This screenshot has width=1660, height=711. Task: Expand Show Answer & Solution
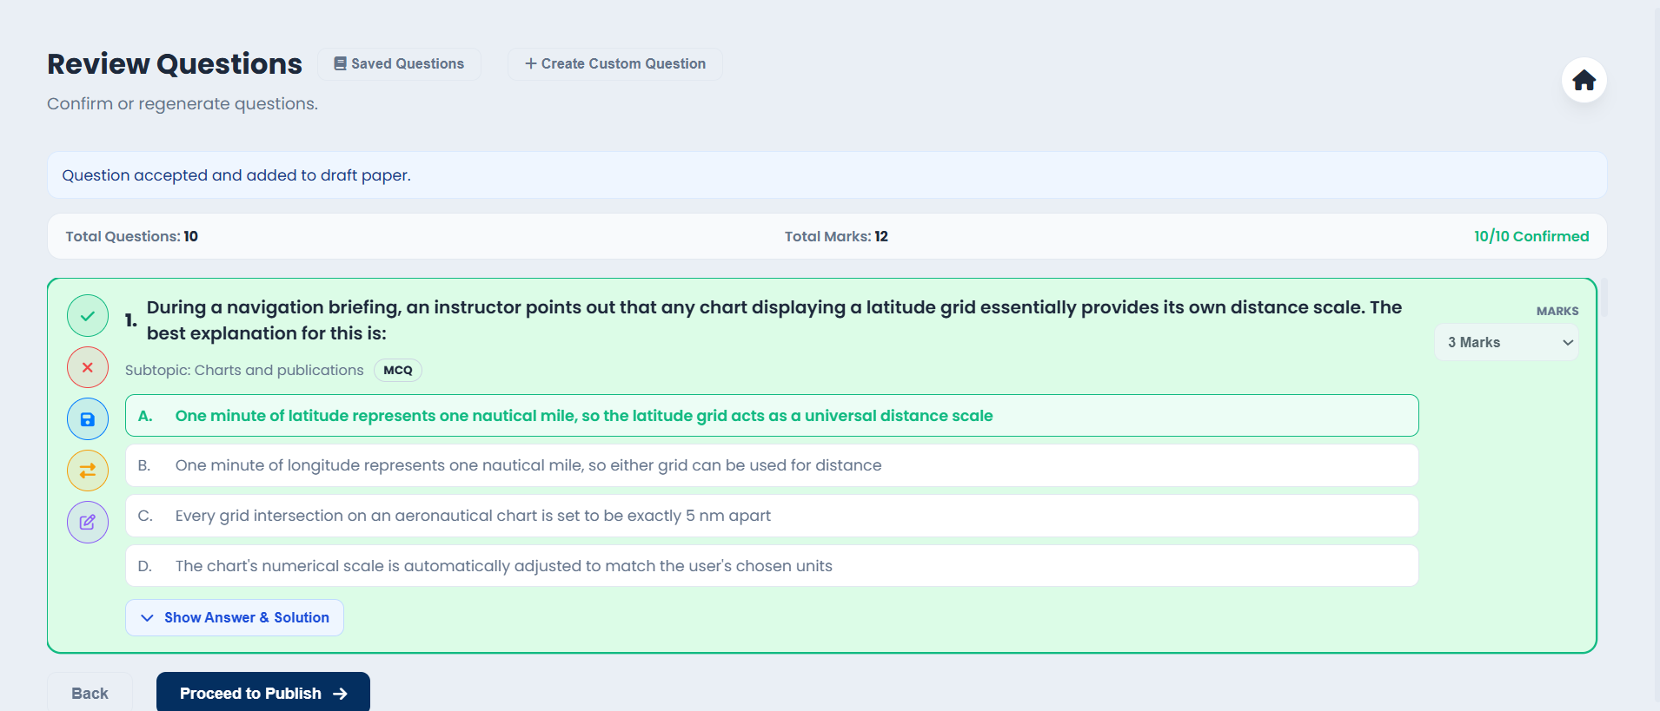point(235,618)
